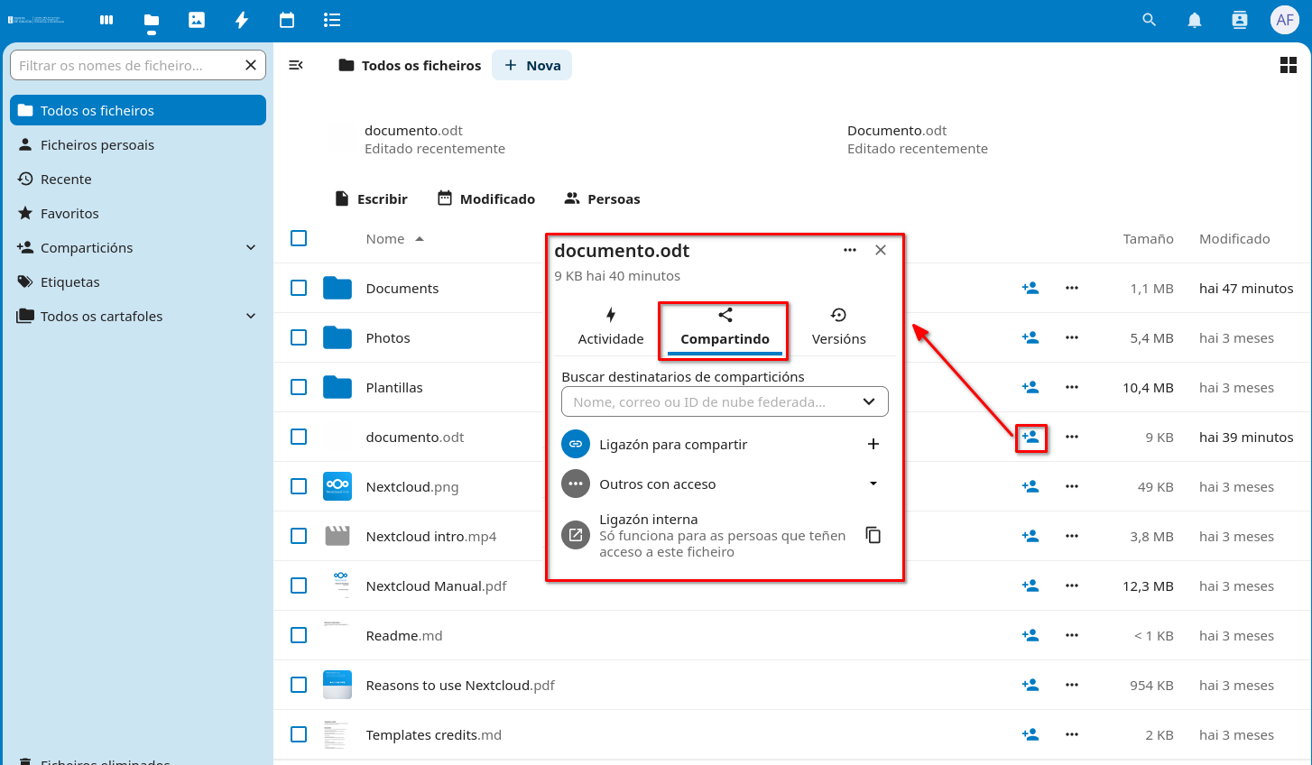Switch to grid view icon
This screenshot has height=765, width=1312.
1289,65
